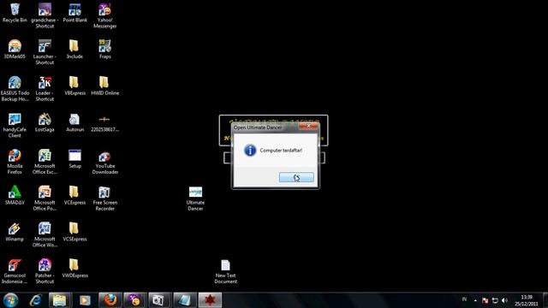
Task: Select the Autorun file icon
Action: [x=74, y=122]
